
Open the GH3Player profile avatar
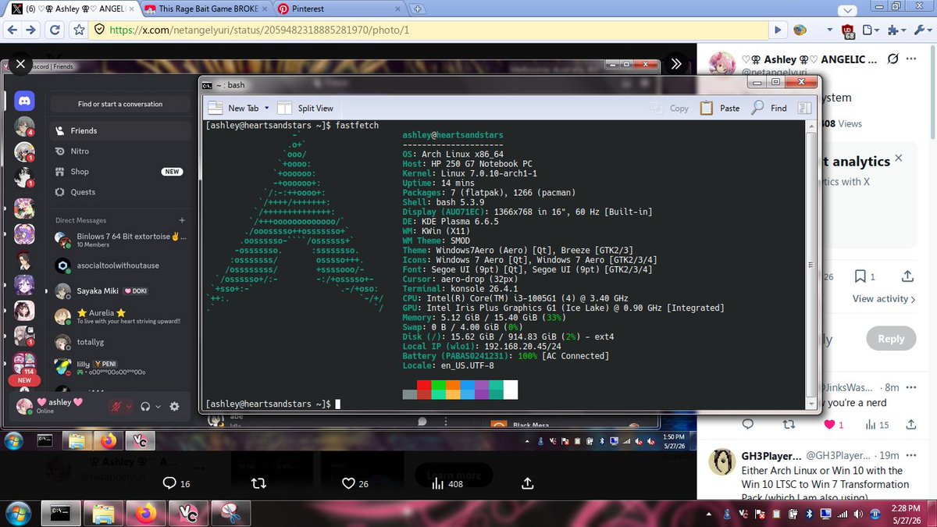point(721,462)
